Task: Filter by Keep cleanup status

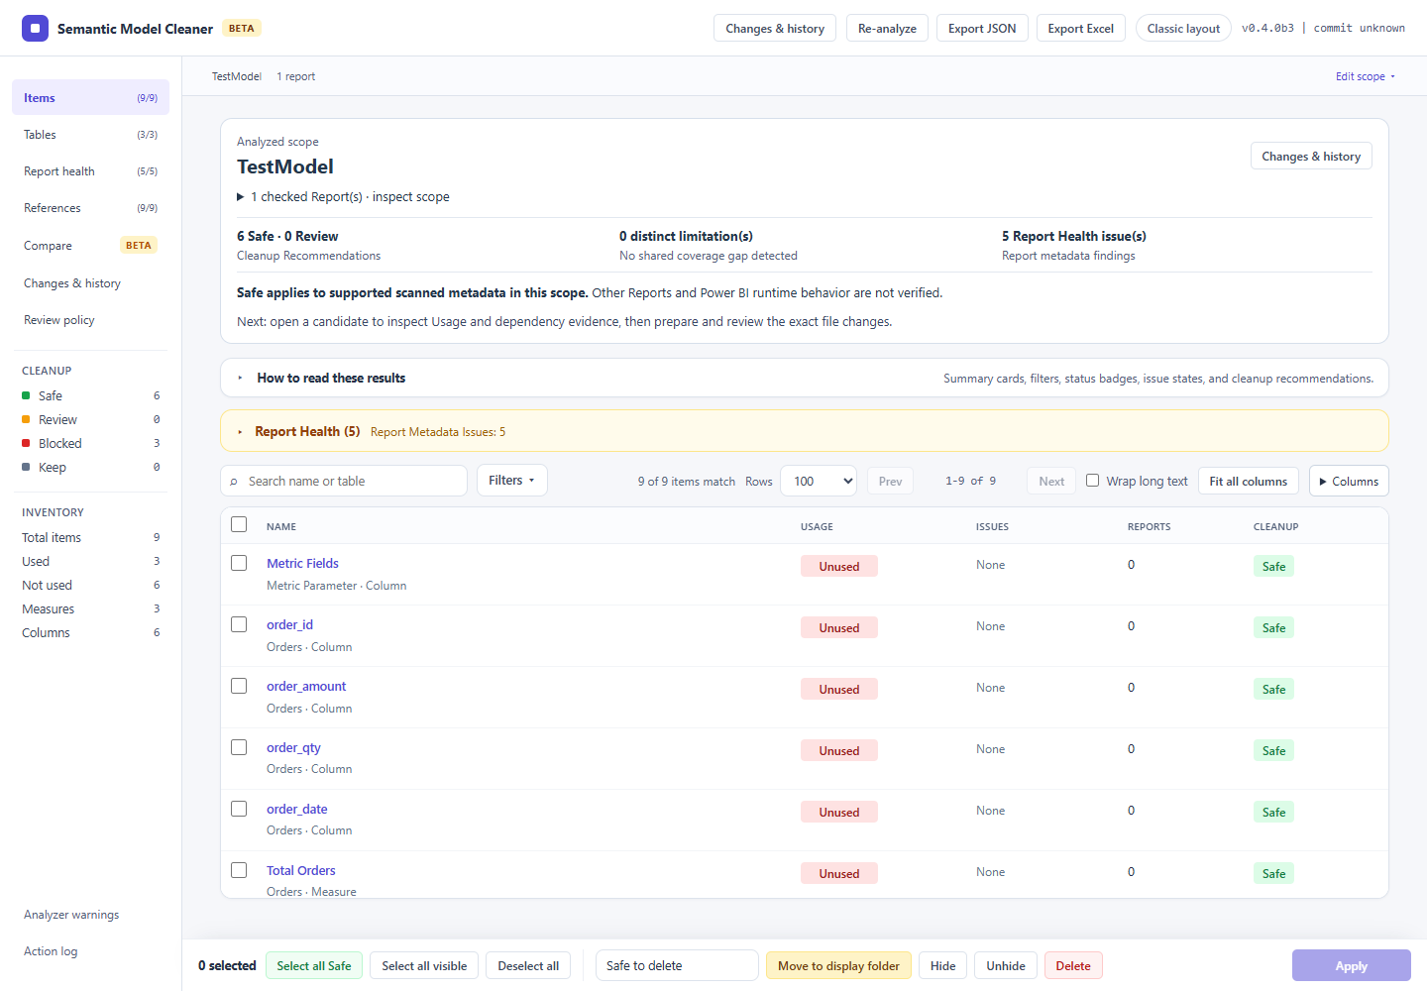Action: tap(90, 467)
